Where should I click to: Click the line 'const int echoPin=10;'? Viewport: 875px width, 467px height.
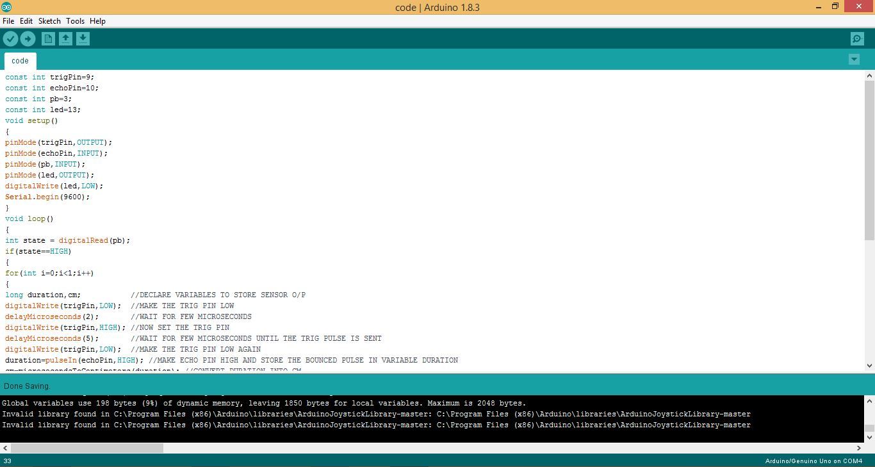pyautogui.click(x=52, y=88)
